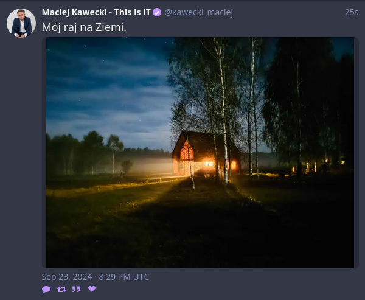
Task: Click the small distant lights among dark trees
Action: [316, 166]
